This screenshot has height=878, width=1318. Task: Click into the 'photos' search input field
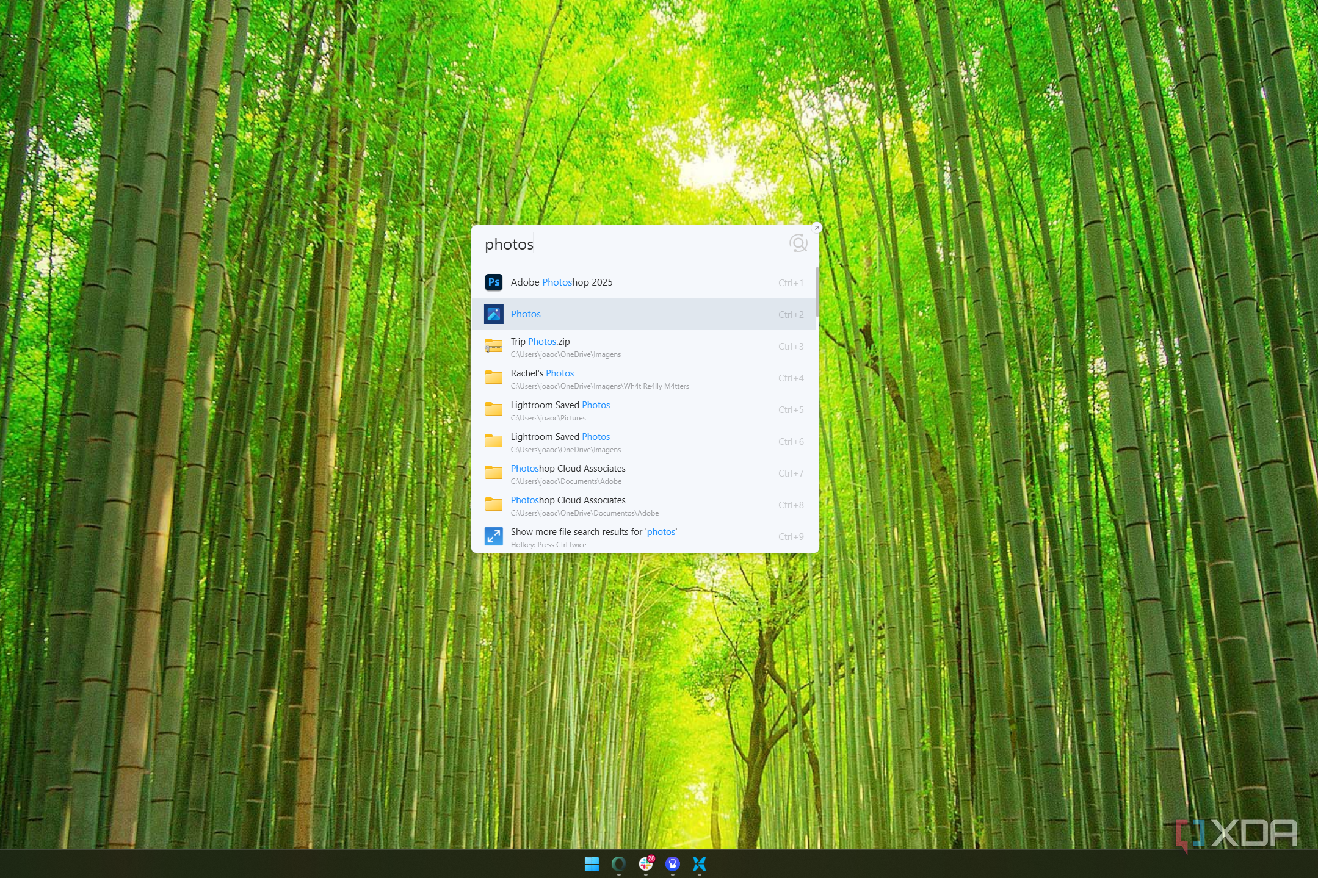(632, 244)
